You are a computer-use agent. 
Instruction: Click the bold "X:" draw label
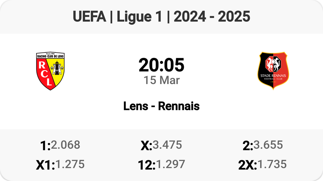pyautogui.click(x=146, y=146)
